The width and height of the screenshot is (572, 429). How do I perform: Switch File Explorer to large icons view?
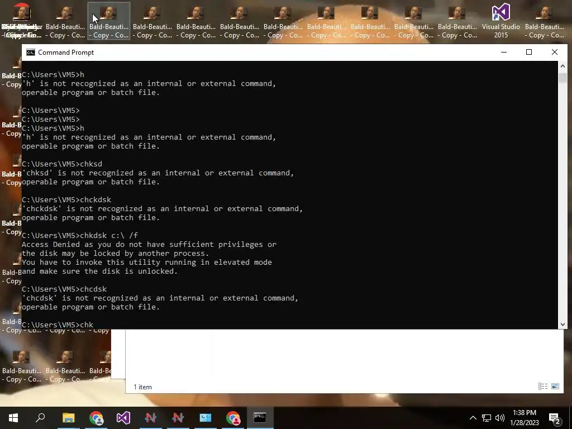[555, 387]
